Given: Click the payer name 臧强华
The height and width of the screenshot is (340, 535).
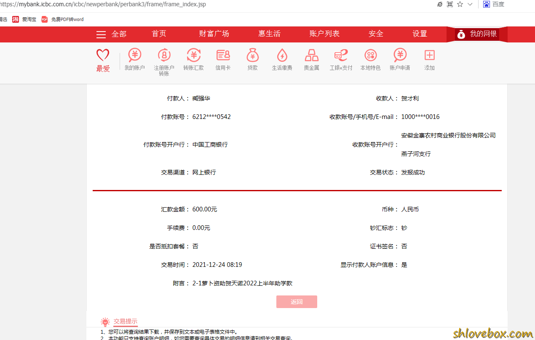Looking at the screenshot, I should (201, 98).
